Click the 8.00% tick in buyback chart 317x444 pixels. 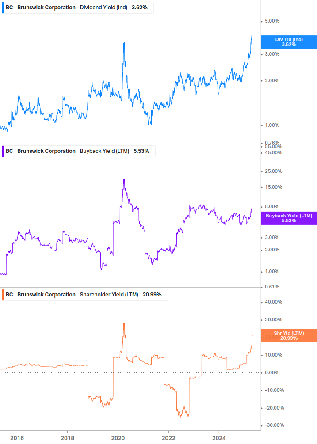272,206
